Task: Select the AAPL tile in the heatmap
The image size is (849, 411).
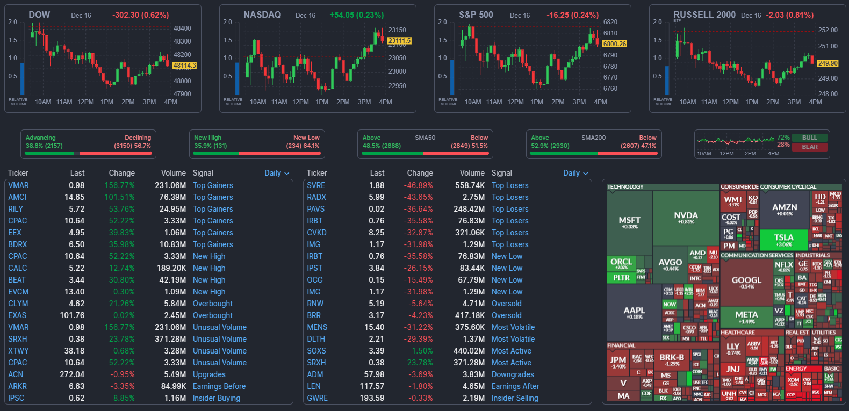Action: pyautogui.click(x=634, y=313)
